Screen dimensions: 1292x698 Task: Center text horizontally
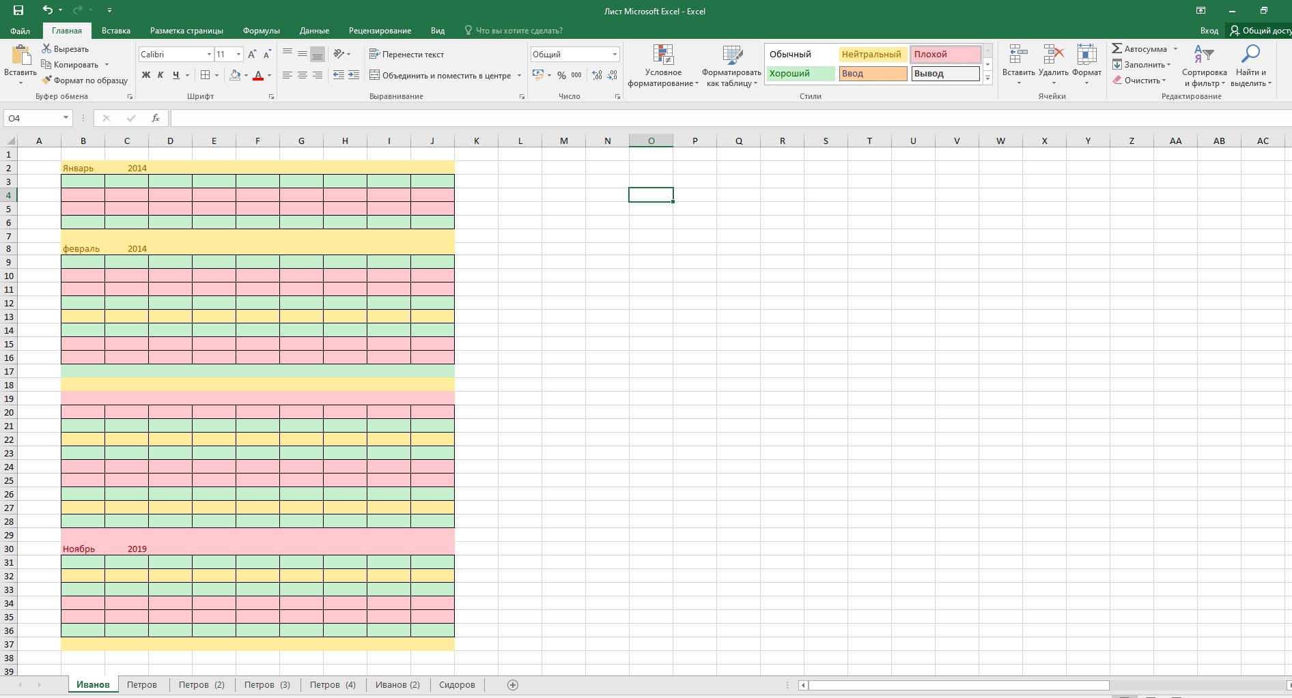pos(303,75)
